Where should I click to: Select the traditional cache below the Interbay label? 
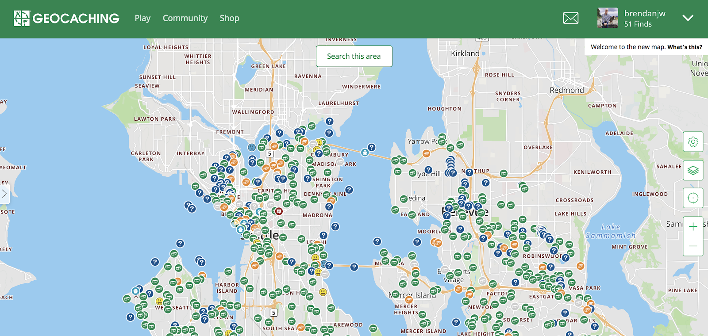[x=203, y=175]
